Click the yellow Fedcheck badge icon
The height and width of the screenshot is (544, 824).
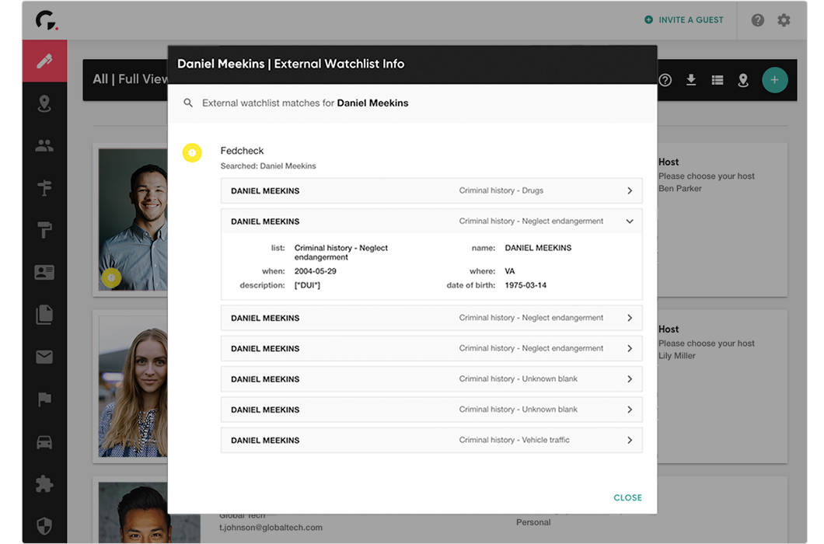pos(192,152)
